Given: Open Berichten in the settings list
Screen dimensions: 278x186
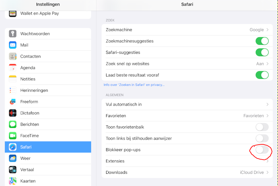Looking at the screenshot, I should (48, 124).
